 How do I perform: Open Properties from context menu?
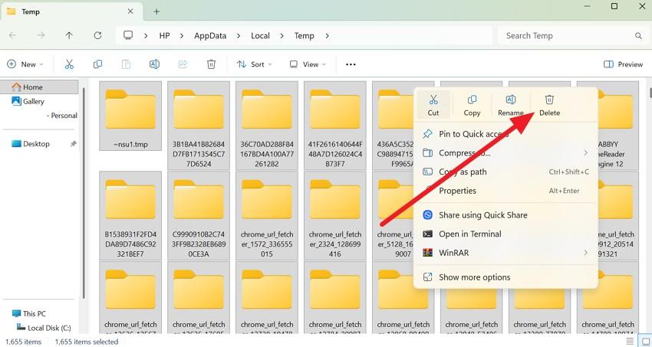pos(505,191)
